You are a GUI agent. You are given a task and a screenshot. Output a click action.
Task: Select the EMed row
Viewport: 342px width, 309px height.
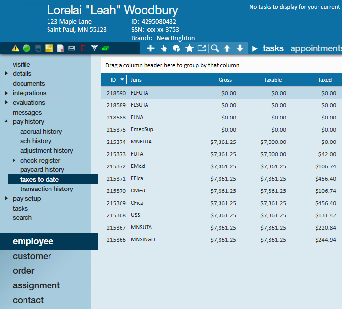tap(221, 166)
